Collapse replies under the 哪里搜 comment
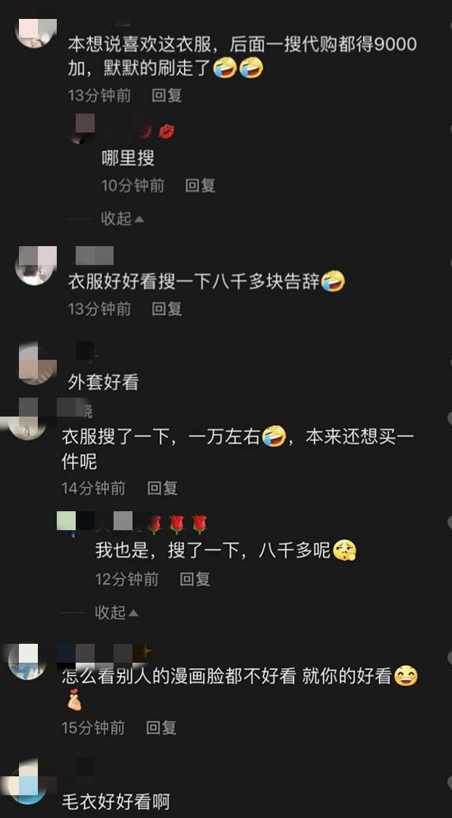This screenshot has height=818, width=452. tap(122, 219)
